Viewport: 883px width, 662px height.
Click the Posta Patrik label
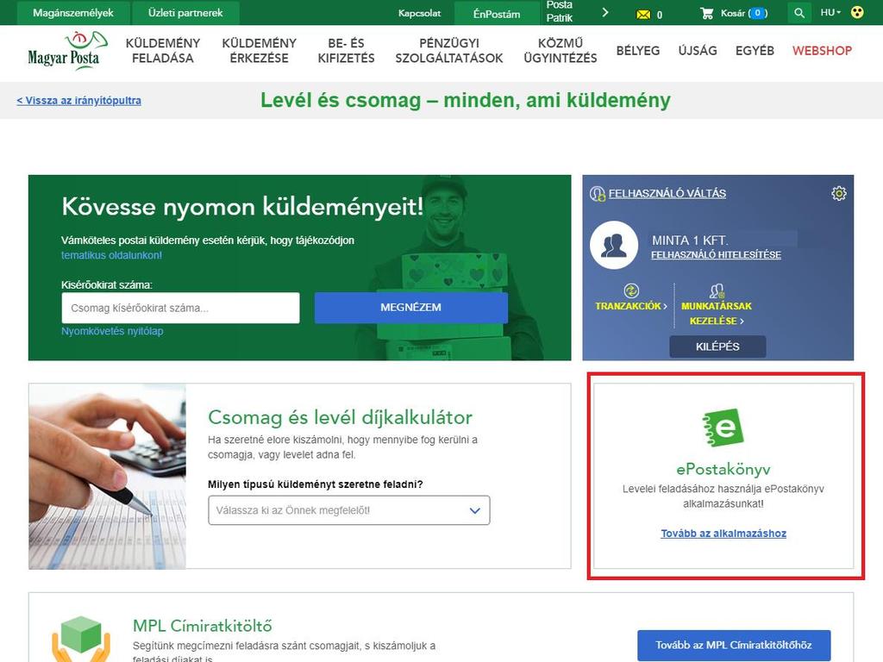[x=559, y=12]
